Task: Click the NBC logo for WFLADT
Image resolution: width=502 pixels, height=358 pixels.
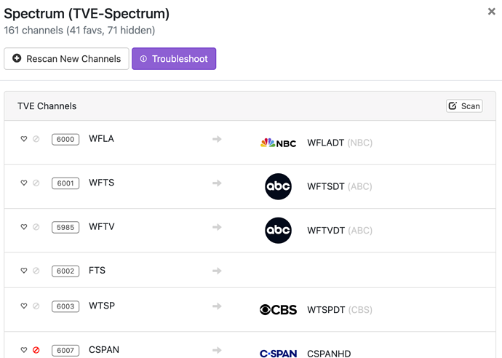Action: [278, 143]
